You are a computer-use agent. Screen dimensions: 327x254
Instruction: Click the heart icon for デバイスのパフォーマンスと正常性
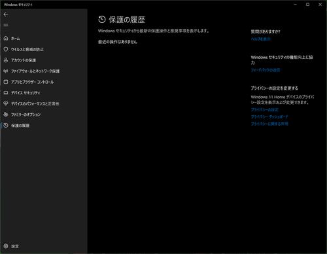pos(6,103)
